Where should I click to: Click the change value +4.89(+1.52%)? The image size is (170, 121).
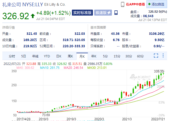pyautogui.click(x=53, y=13)
